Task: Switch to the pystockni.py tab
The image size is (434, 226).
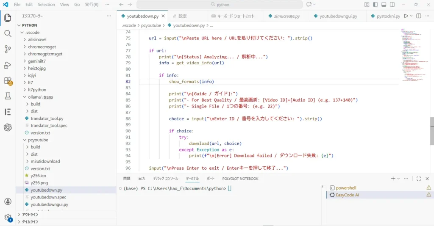Action: pyautogui.click(x=386, y=16)
